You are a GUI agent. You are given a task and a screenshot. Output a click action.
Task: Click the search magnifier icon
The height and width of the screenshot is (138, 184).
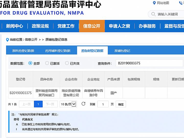click(153, 14)
